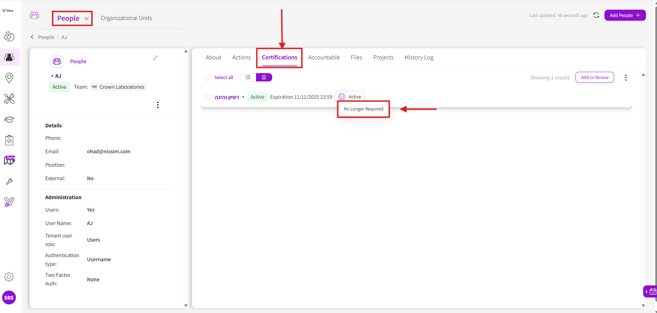Open the settings gear in sidebar
Image resolution: width=657 pixels, height=313 pixels.
pos(9,277)
